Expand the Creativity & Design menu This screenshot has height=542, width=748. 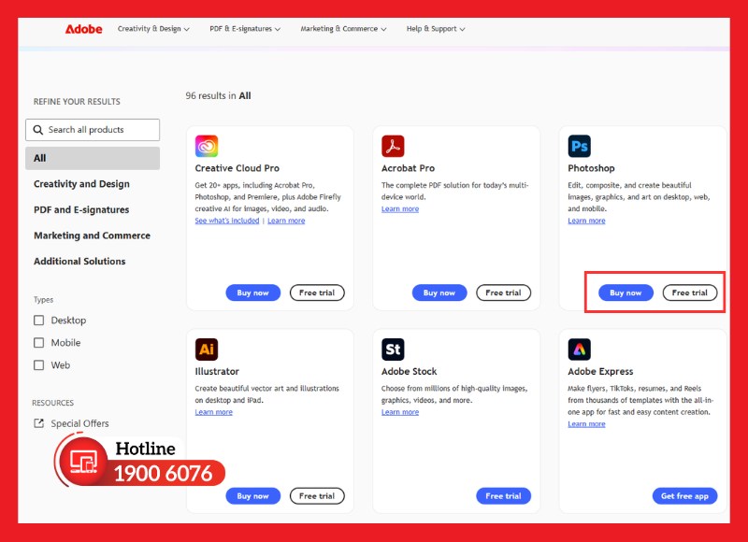(153, 29)
